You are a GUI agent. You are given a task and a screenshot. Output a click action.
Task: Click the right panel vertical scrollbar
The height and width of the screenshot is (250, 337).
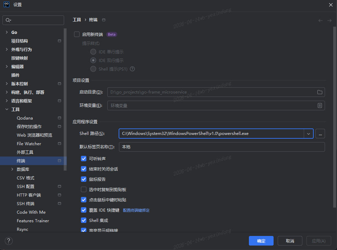[334, 117]
